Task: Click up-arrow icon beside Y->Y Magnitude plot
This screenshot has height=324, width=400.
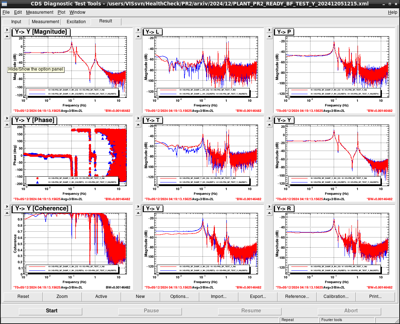Action: pyautogui.click(x=7, y=36)
